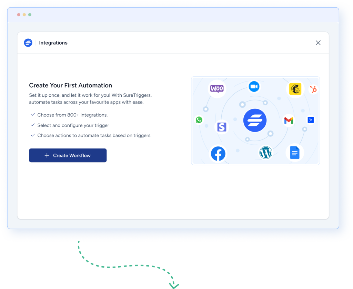Select the HubSpot icon
This screenshot has height=289, width=353.
click(x=313, y=89)
